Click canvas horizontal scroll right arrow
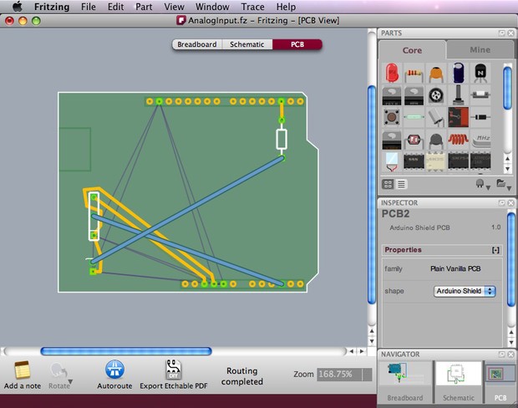This screenshot has width=518, height=408. click(362, 351)
